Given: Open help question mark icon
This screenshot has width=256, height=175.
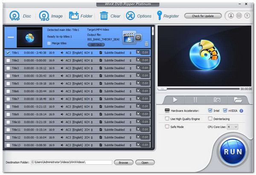Looking at the screenshot, I should pos(247,16).
